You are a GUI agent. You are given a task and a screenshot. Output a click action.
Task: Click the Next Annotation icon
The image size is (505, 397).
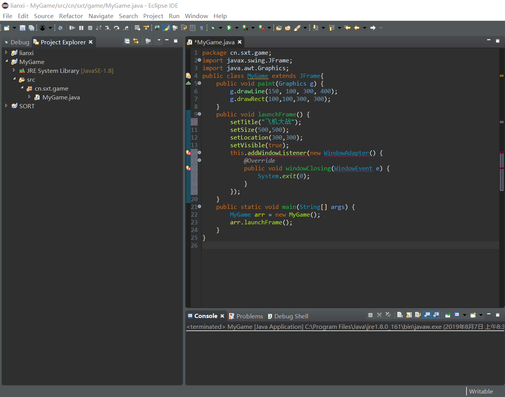point(315,28)
